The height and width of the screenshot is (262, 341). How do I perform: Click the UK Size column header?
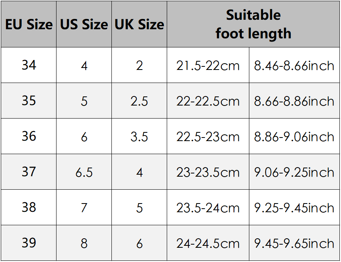139,25
